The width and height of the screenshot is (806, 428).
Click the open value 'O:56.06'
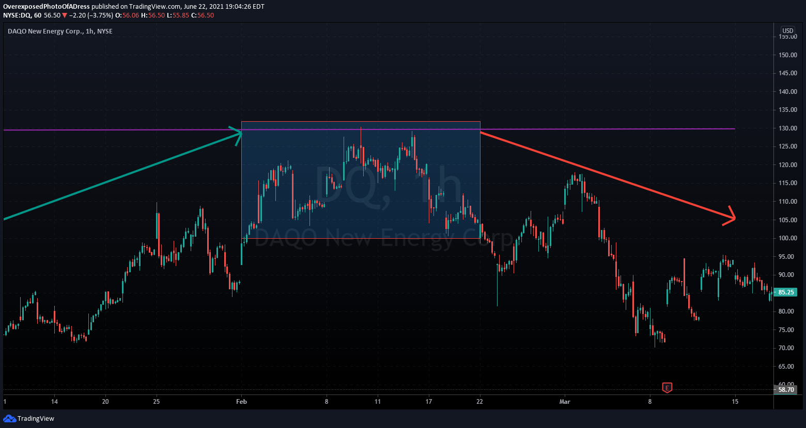pyautogui.click(x=127, y=15)
